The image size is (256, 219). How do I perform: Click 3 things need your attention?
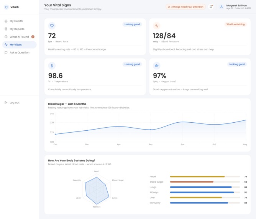point(185,7)
